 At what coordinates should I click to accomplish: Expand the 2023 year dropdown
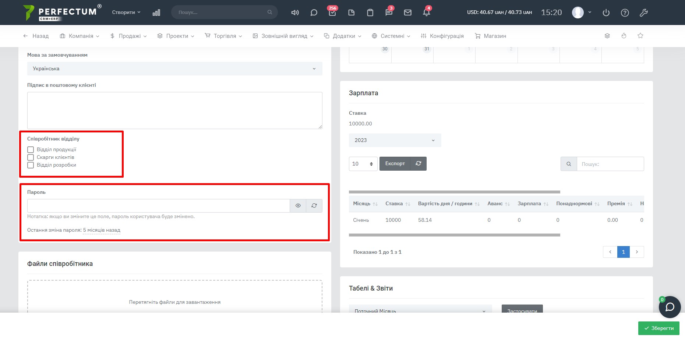(395, 140)
